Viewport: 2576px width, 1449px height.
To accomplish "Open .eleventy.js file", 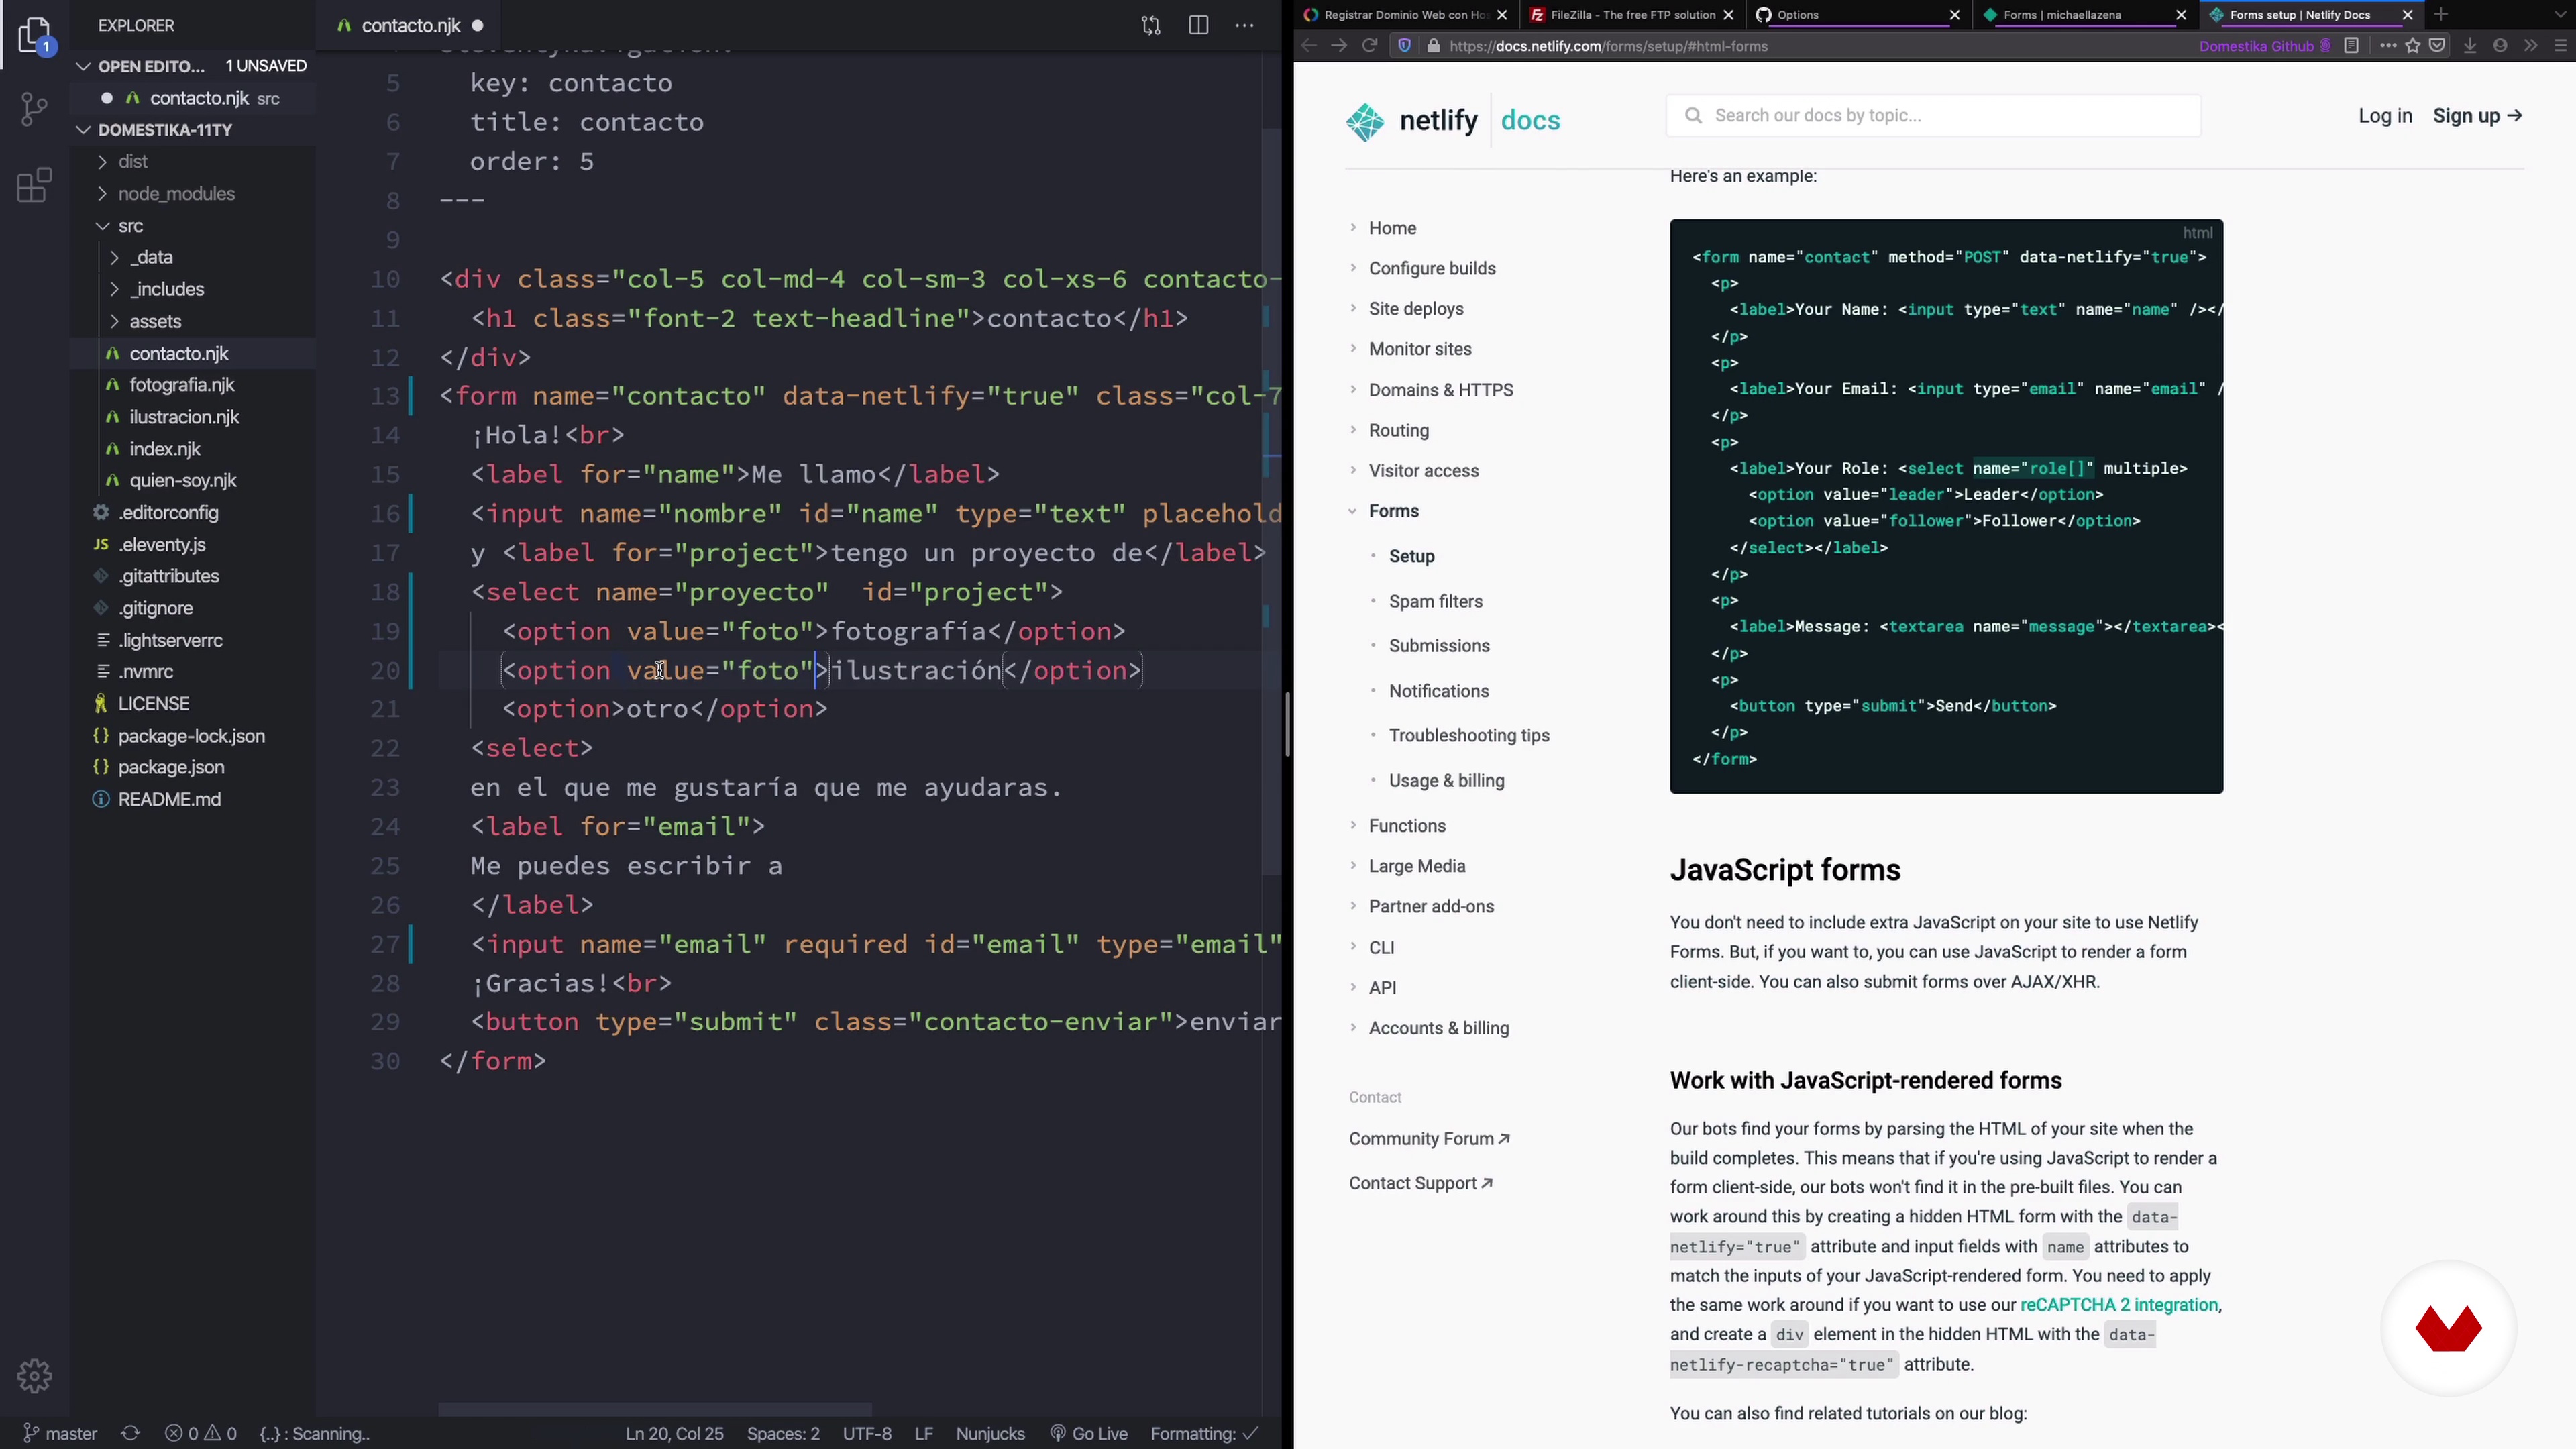I will (x=162, y=544).
